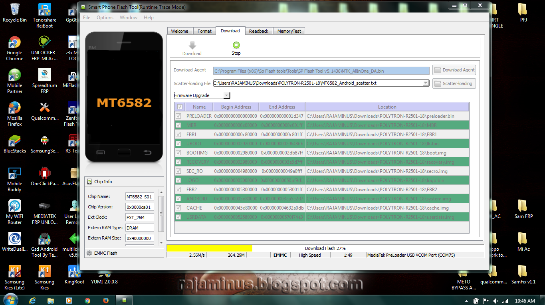Click the 10:46 AM taskbar clock

(x=525, y=301)
